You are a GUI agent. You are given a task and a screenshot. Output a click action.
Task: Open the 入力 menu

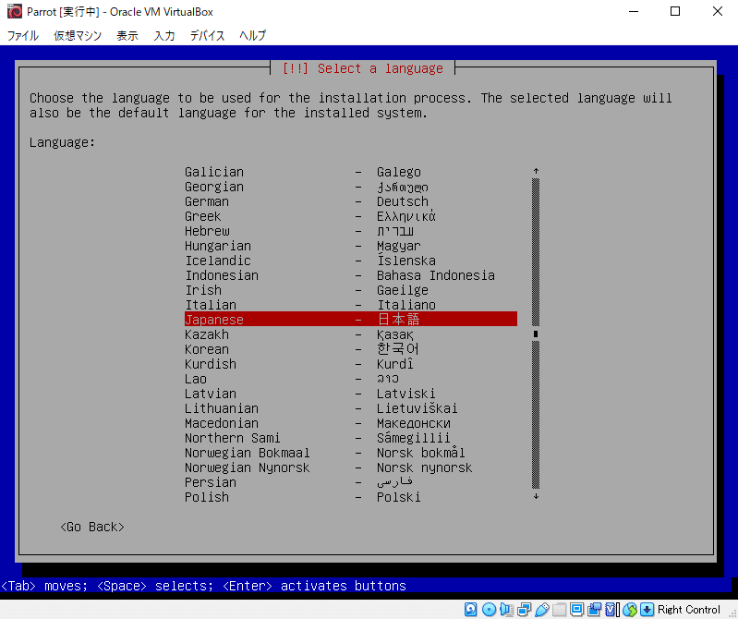tap(164, 35)
